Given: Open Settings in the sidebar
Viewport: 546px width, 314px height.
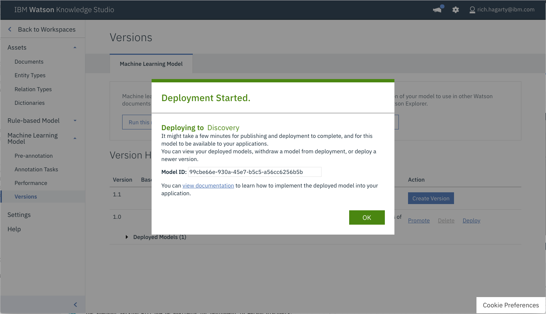Looking at the screenshot, I should (x=19, y=215).
